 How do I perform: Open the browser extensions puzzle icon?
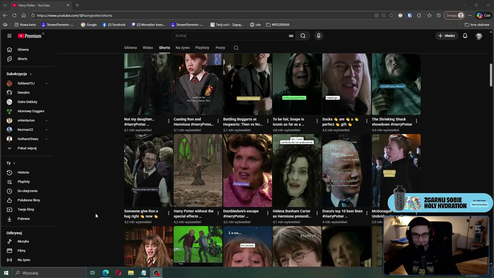tap(419, 15)
